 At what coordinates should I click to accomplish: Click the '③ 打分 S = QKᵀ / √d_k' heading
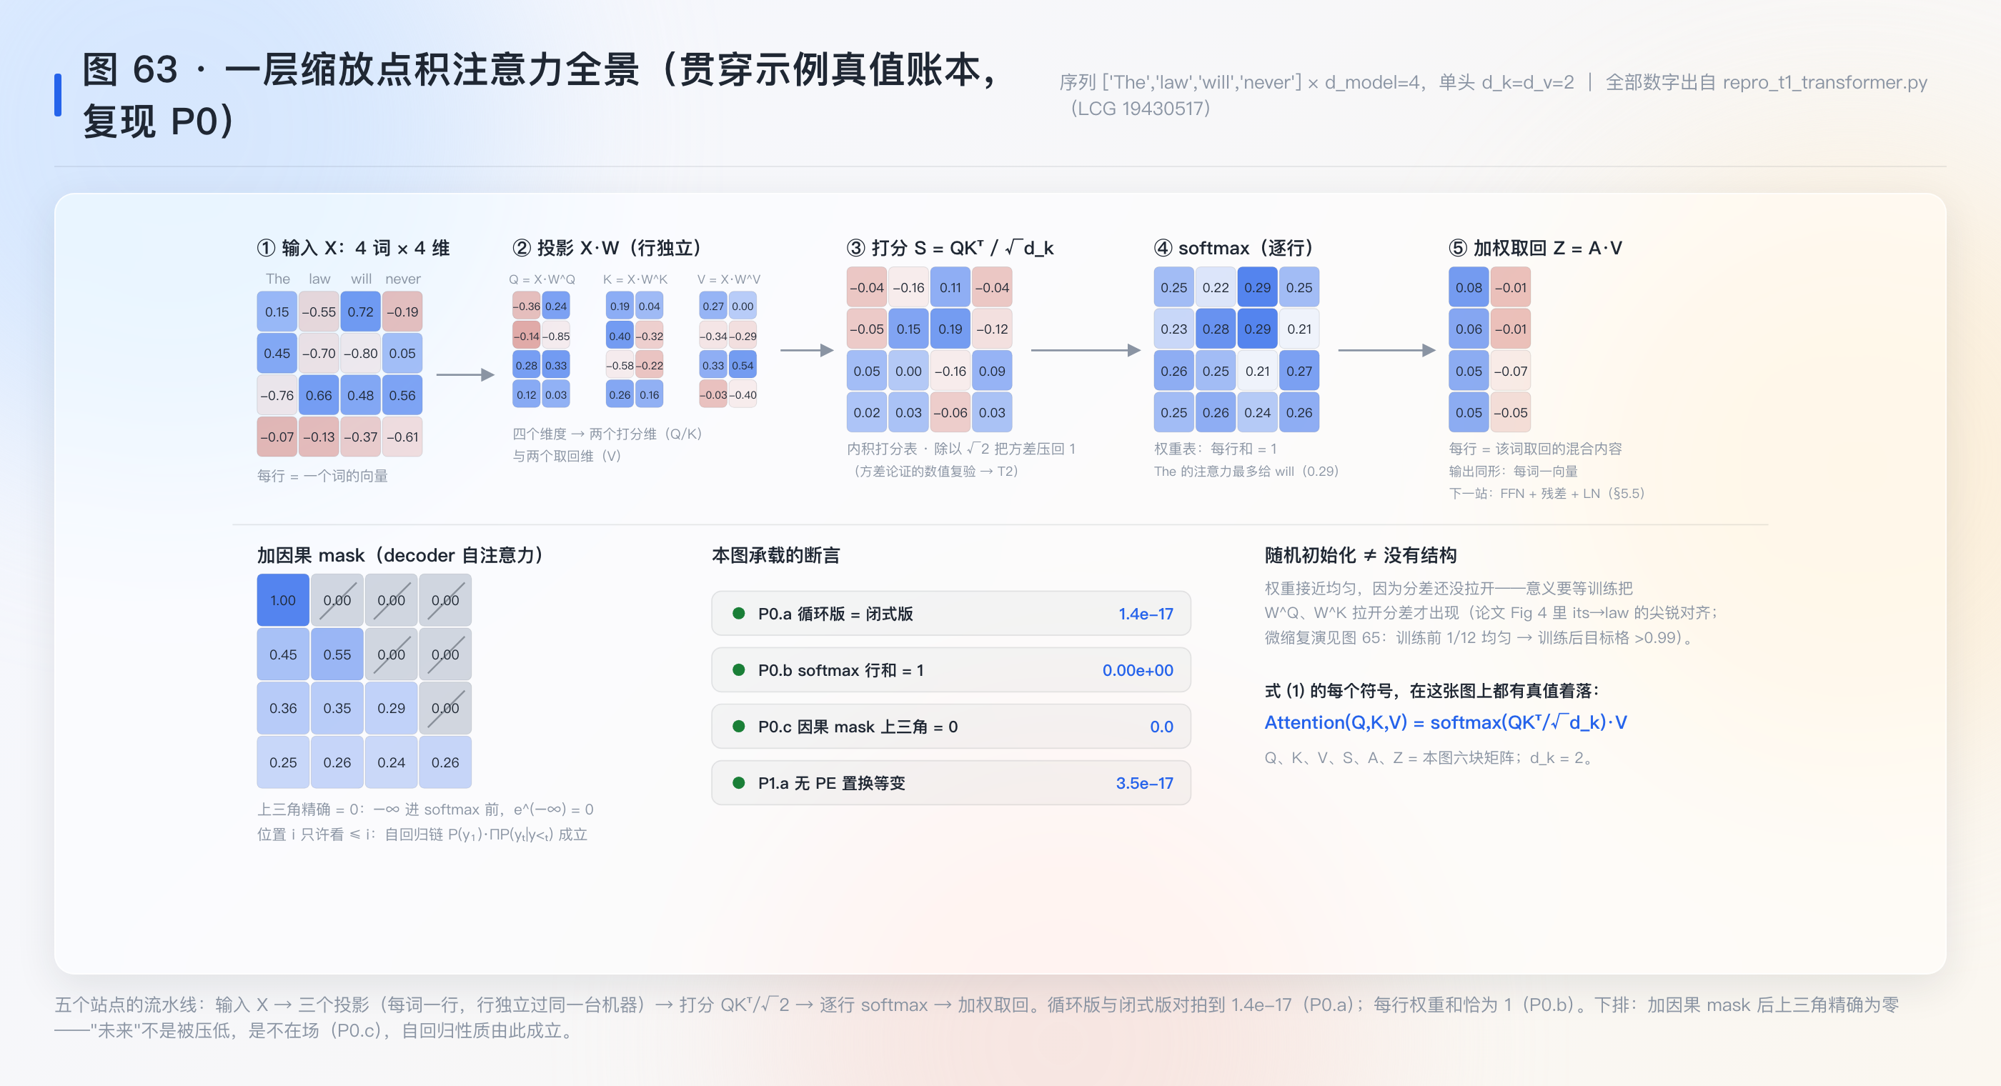point(950,248)
